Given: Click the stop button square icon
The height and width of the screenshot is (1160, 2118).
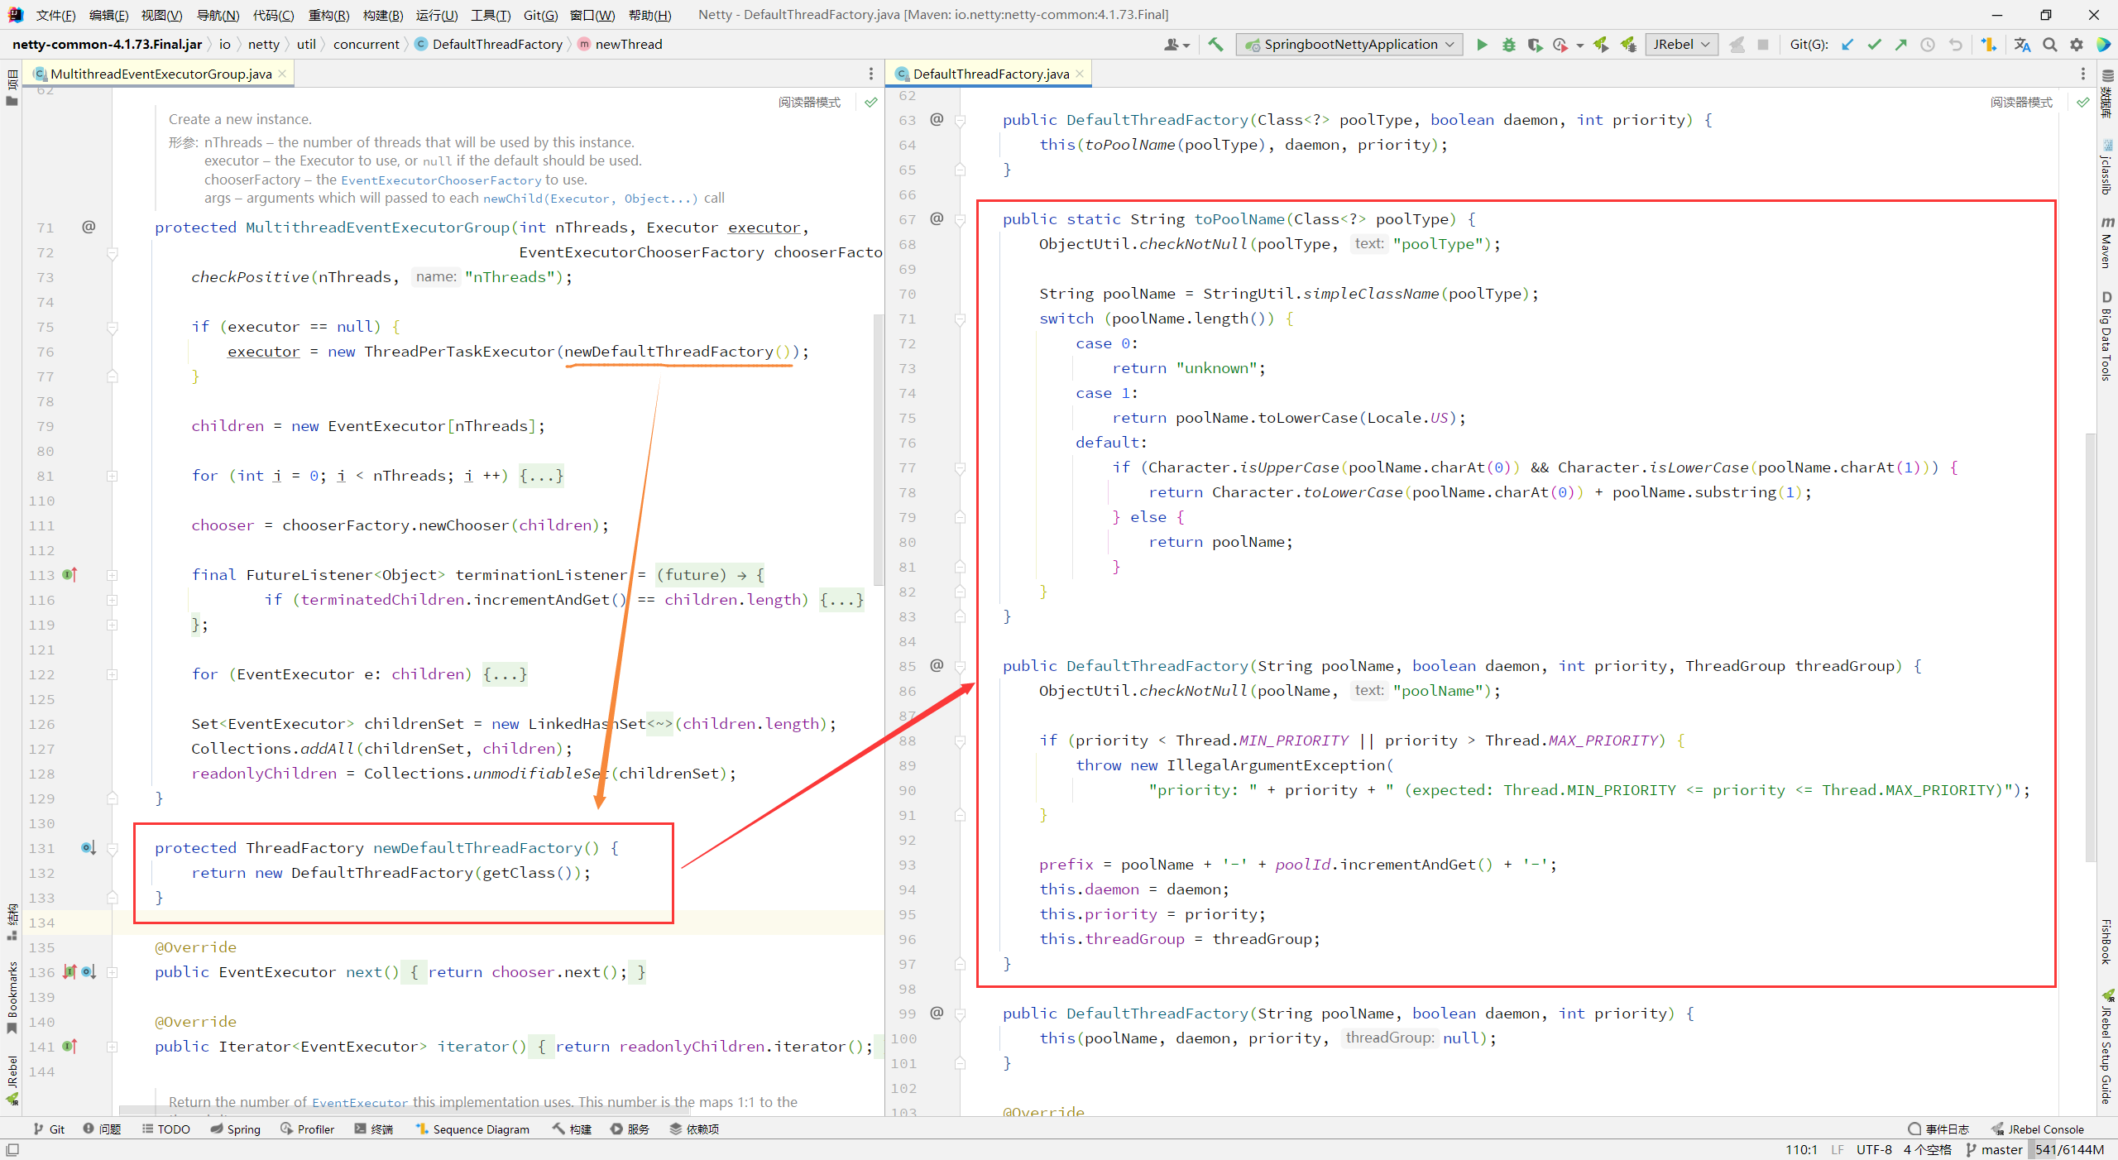Looking at the screenshot, I should pyautogui.click(x=1763, y=45).
